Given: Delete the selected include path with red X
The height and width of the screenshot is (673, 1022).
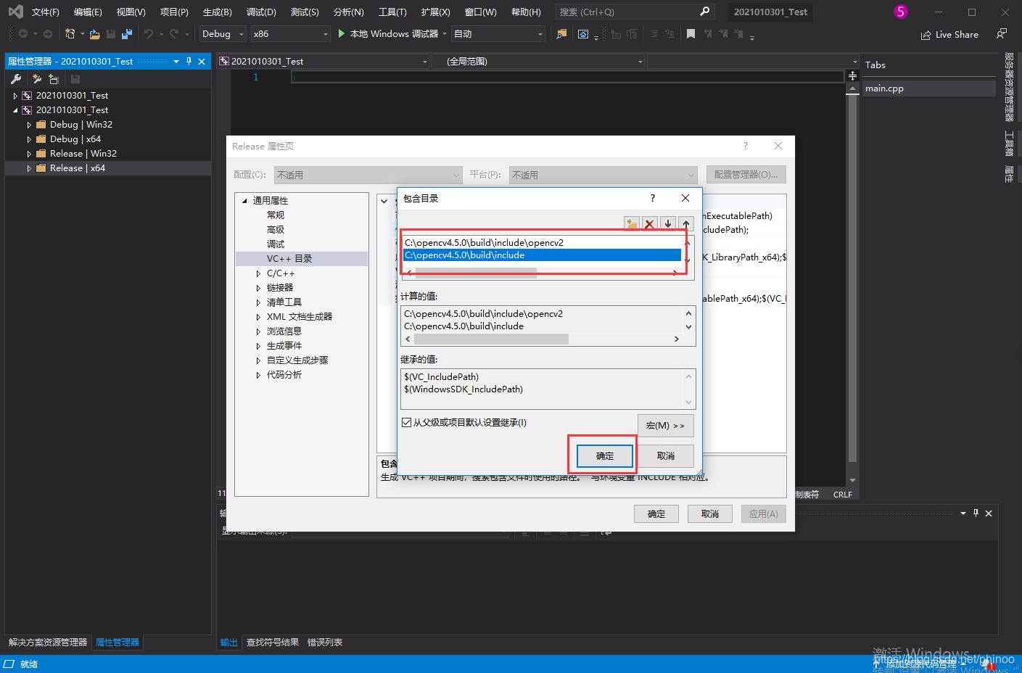Looking at the screenshot, I should pyautogui.click(x=650, y=223).
